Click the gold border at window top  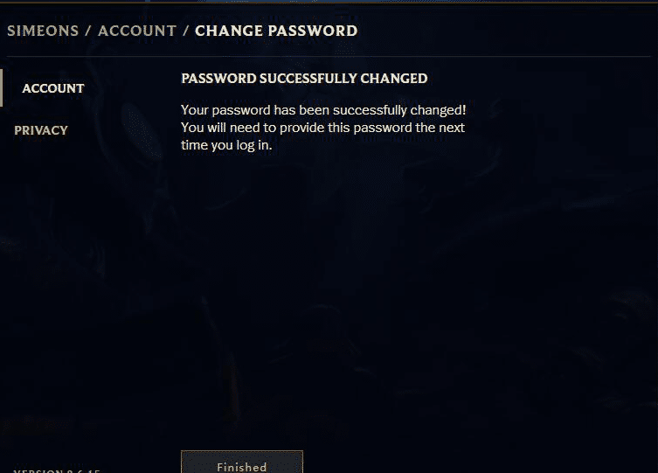(x=329, y=2)
